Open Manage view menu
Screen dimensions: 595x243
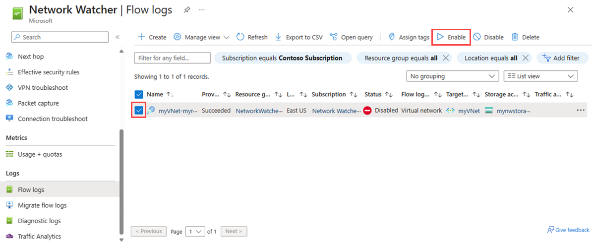pos(201,37)
